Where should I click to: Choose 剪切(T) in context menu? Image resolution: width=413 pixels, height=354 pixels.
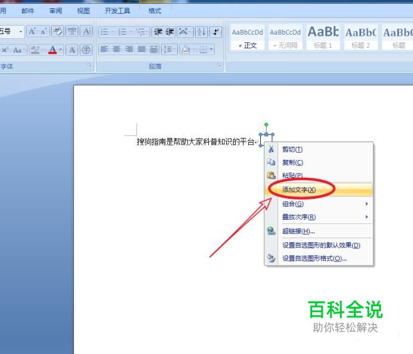coord(319,149)
